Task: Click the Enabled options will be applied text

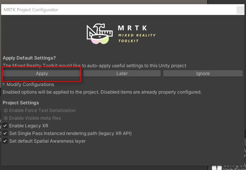Action: tap(102, 92)
